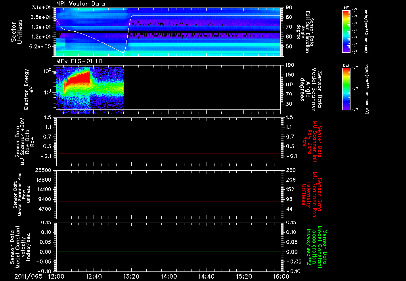Click the "150" scanner angle tick label
The height and width of the screenshot is (281, 406).
290,75
